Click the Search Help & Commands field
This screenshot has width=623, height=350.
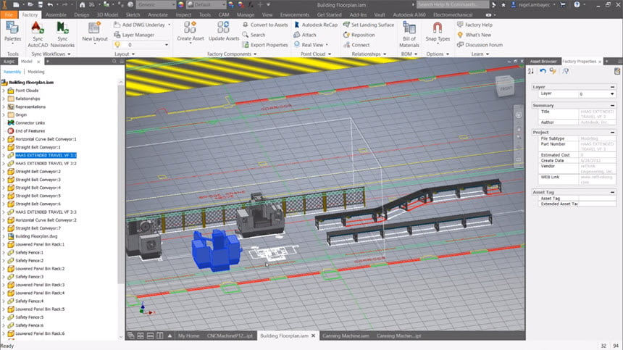tap(453, 5)
